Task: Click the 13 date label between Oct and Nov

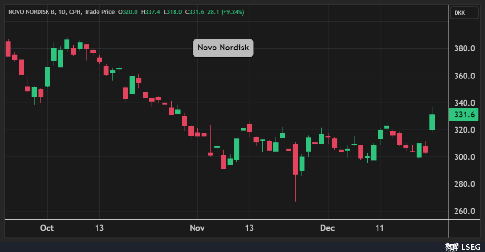Action: (x=99, y=228)
